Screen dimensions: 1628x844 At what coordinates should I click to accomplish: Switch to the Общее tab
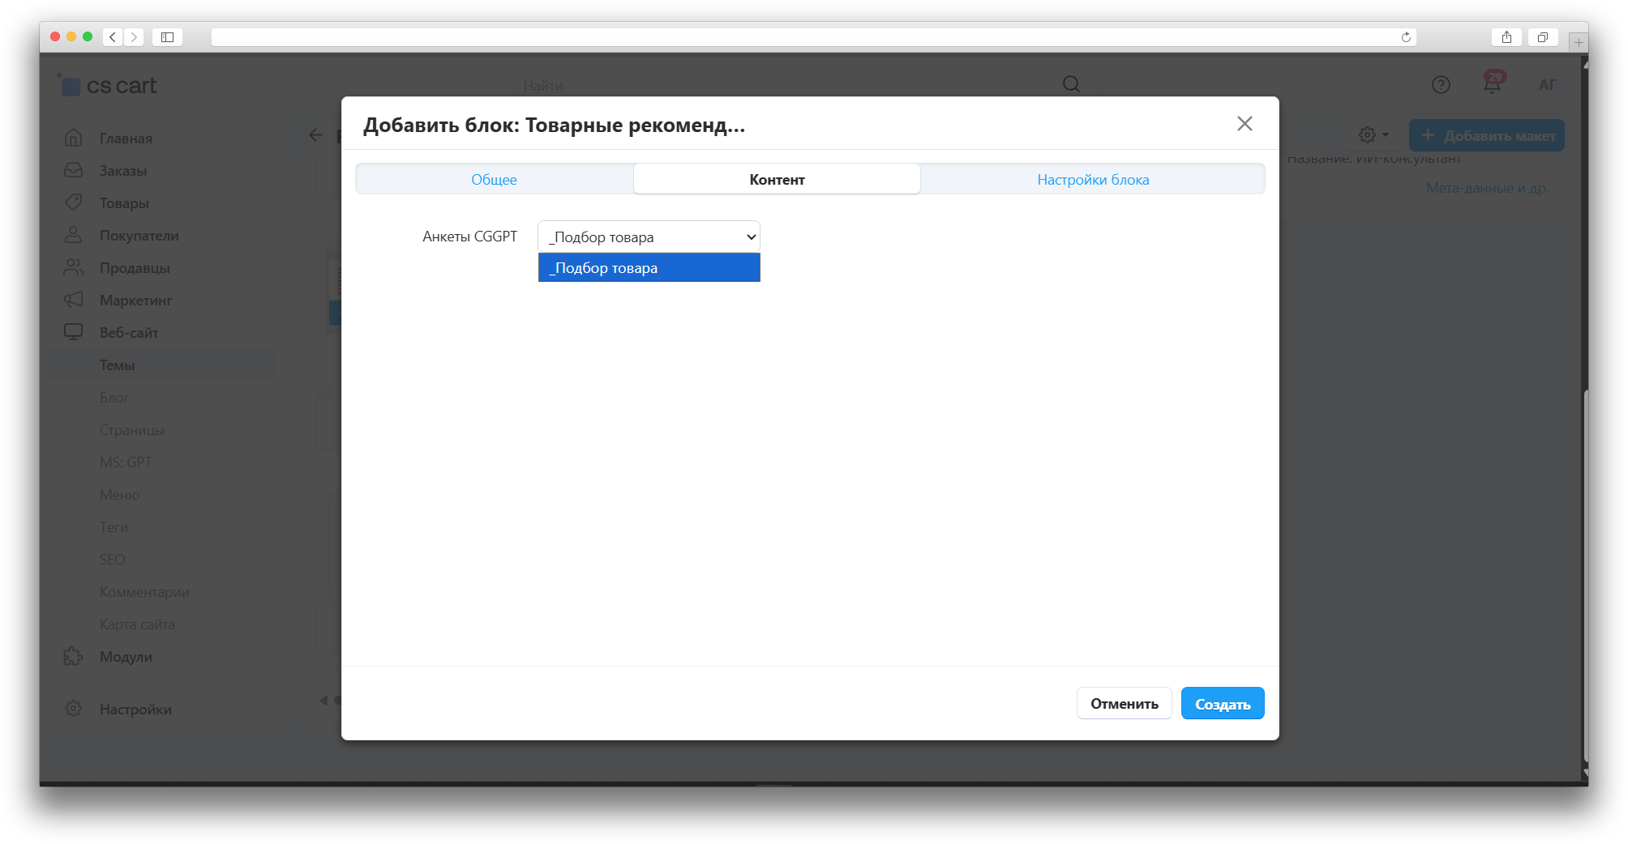coord(494,180)
